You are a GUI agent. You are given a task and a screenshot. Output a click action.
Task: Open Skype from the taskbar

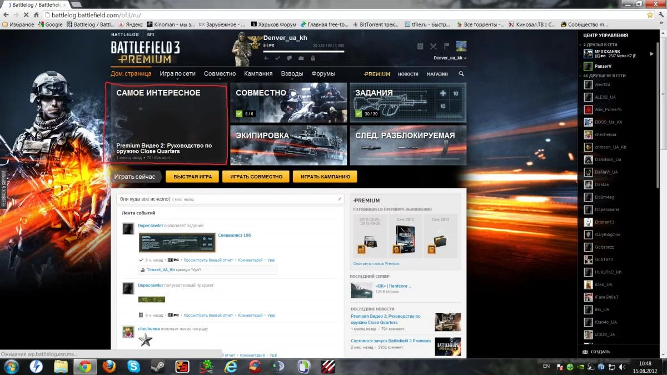tap(133, 367)
